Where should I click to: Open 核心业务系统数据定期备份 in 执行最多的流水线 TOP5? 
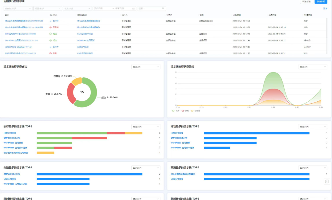pos(16,153)
